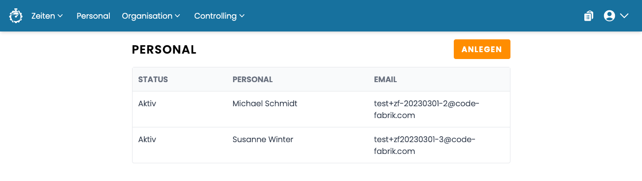Click the Personal page heading

pyautogui.click(x=164, y=49)
